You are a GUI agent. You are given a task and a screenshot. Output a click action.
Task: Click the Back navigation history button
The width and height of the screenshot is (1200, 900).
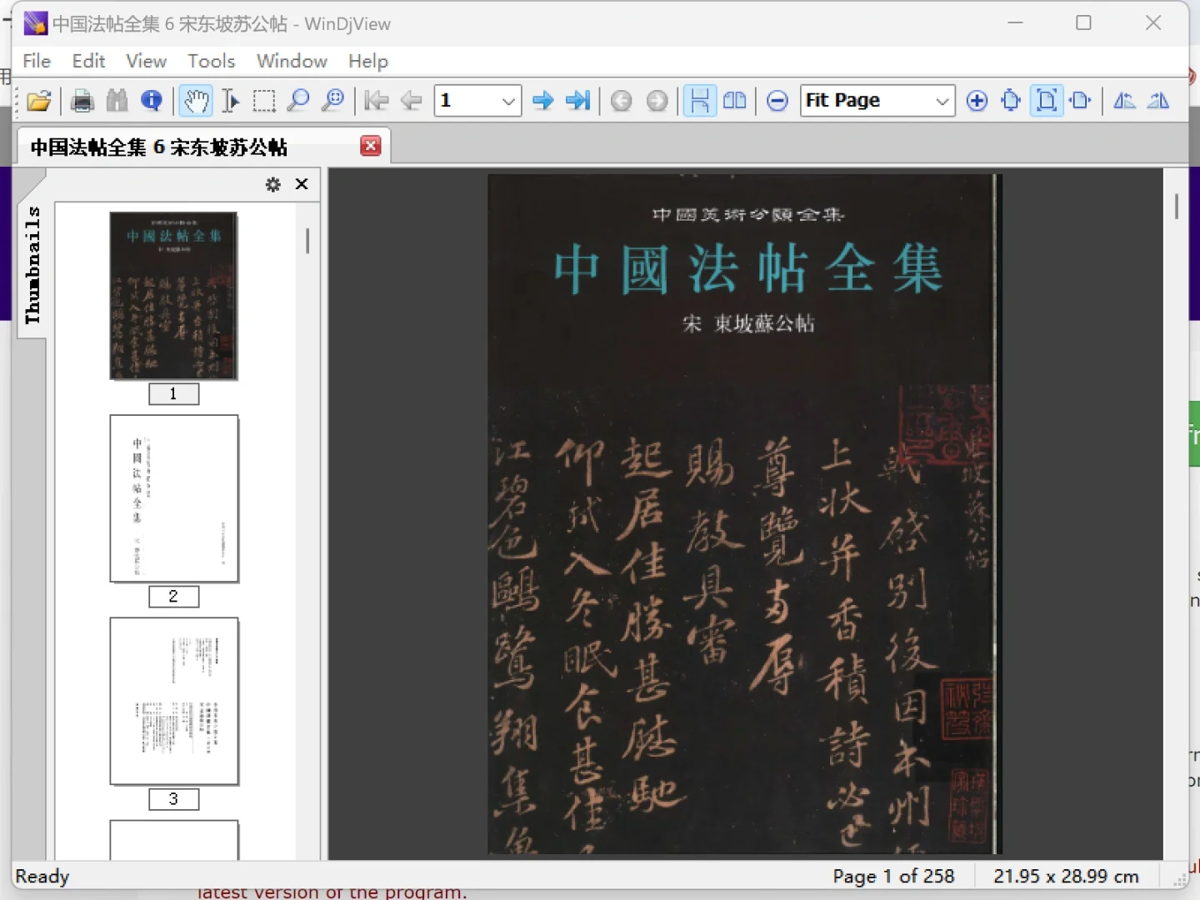pos(621,101)
